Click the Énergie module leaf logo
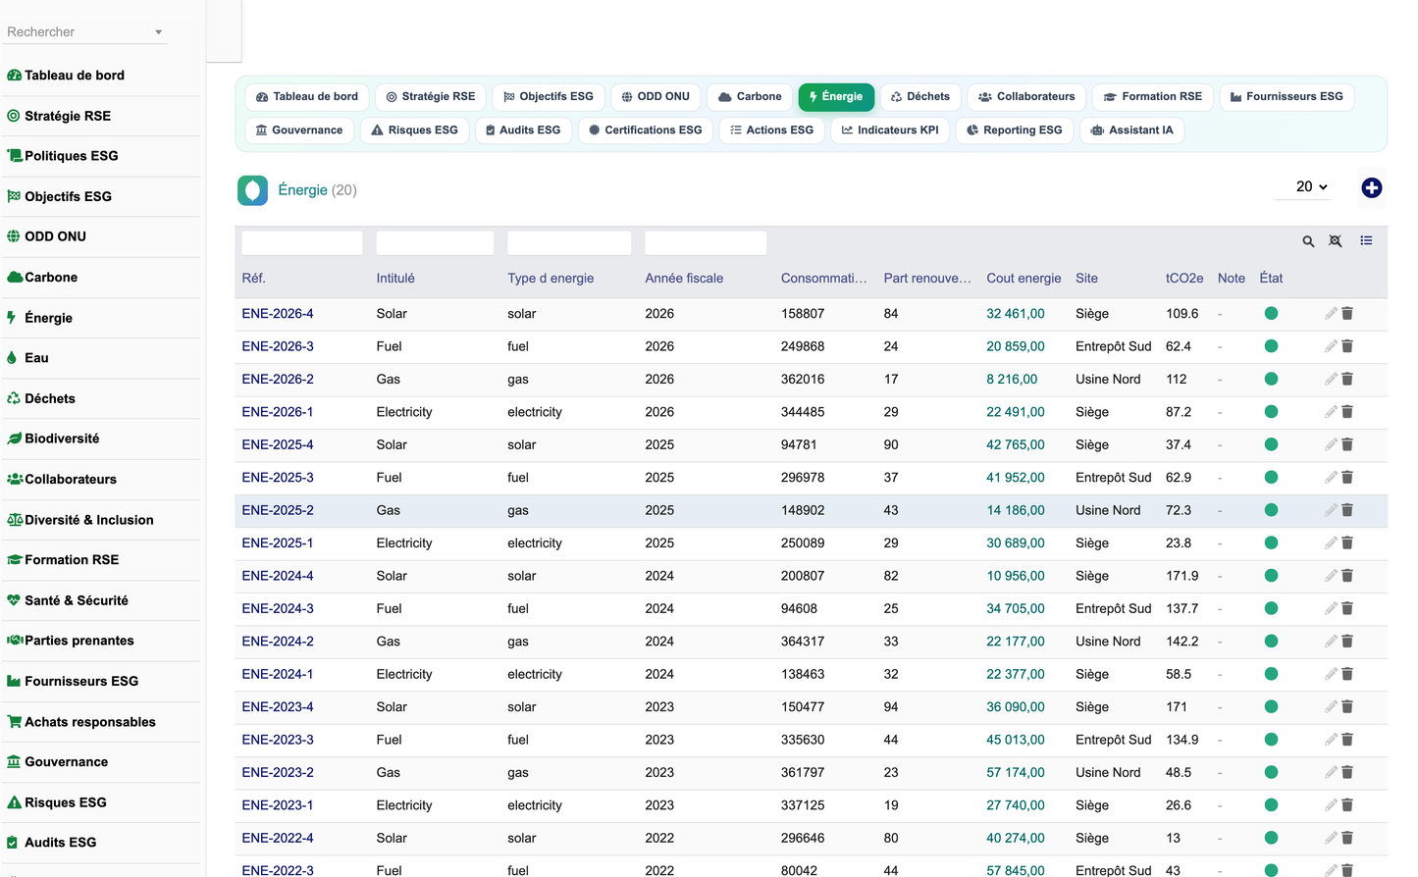This screenshot has height=877, width=1418. [x=252, y=190]
